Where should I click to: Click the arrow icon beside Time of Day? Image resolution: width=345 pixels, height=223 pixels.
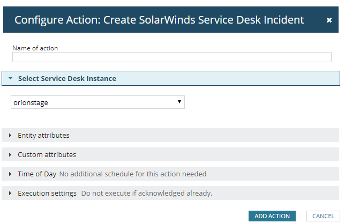coord(10,174)
